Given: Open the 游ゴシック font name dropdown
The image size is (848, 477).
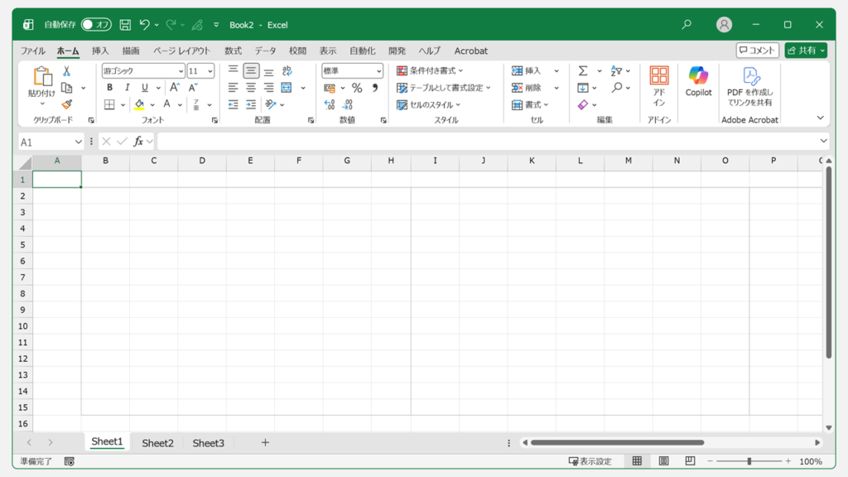Looking at the screenshot, I should (181, 70).
